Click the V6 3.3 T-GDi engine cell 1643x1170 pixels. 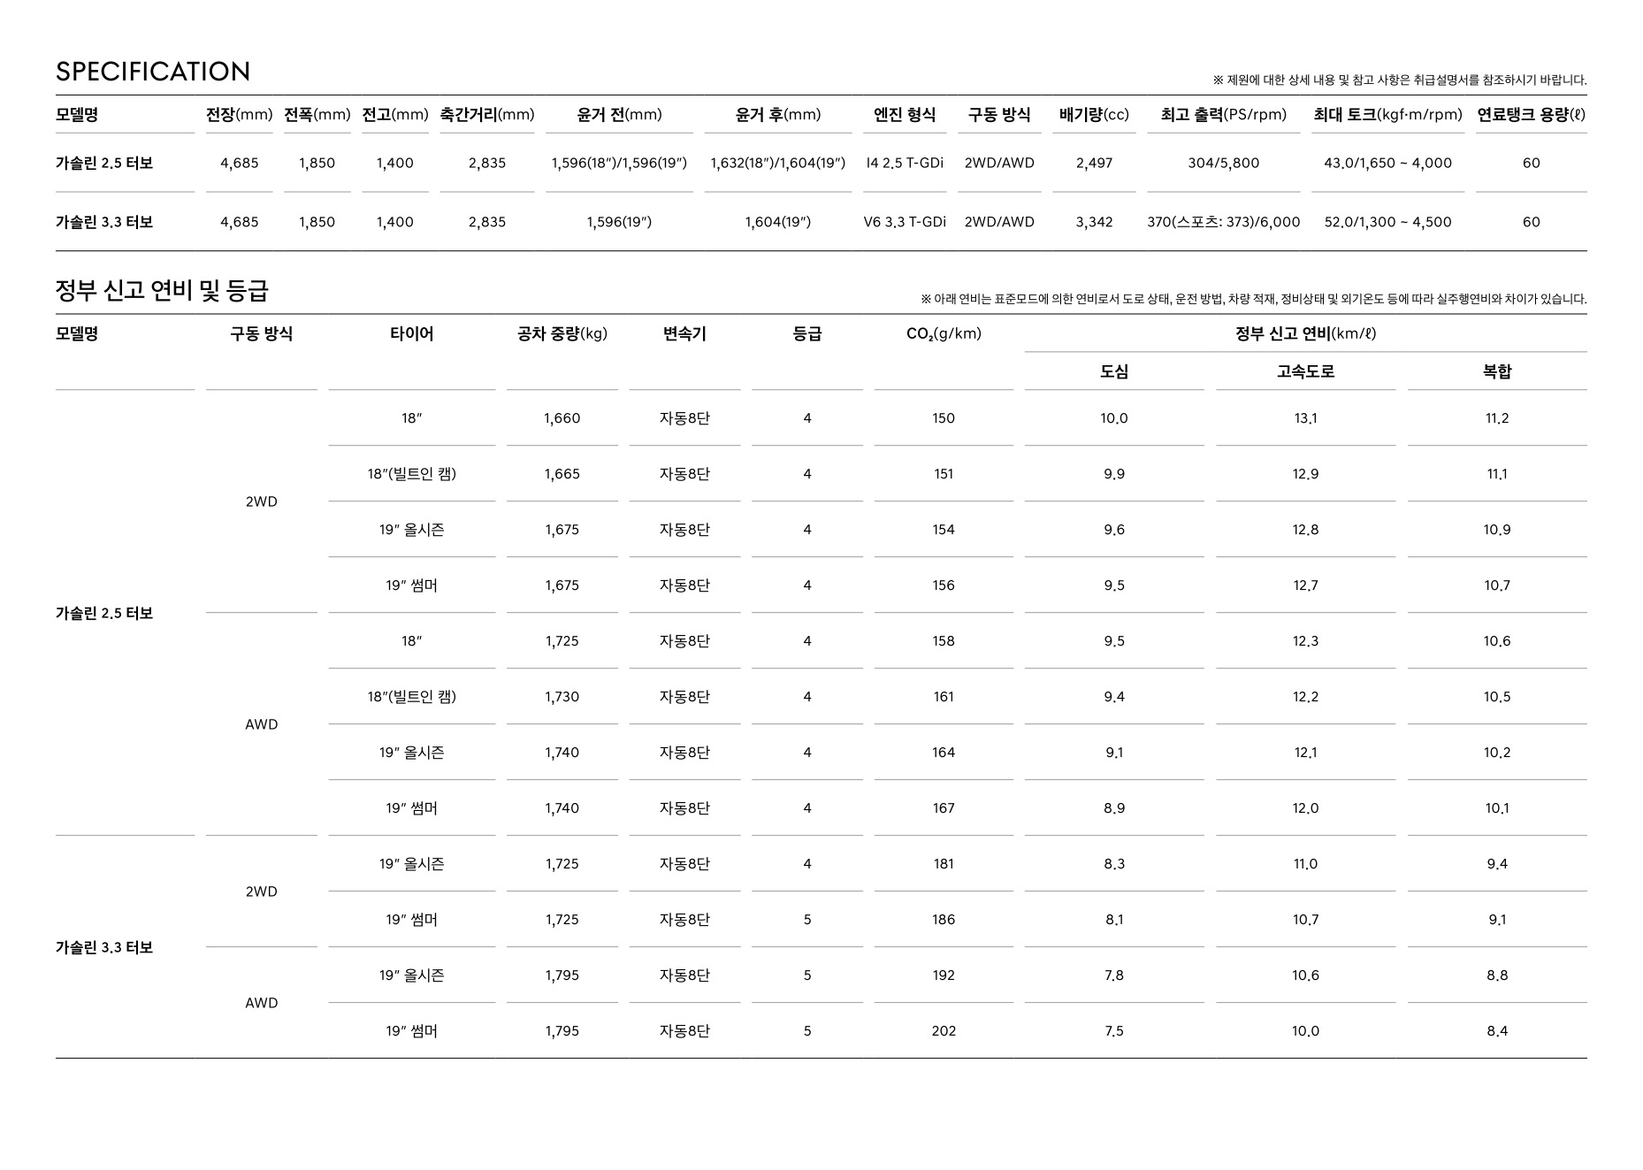point(904,222)
